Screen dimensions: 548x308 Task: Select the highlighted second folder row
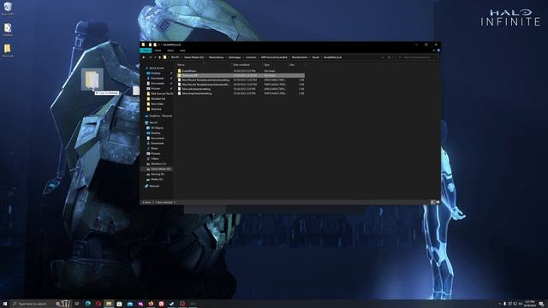[x=241, y=75]
